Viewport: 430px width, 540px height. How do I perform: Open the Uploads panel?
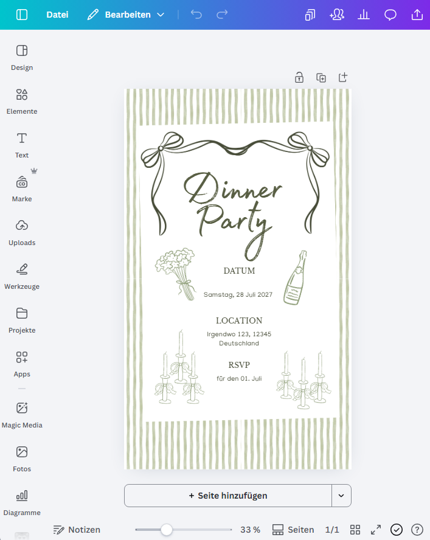coord(22,232)
